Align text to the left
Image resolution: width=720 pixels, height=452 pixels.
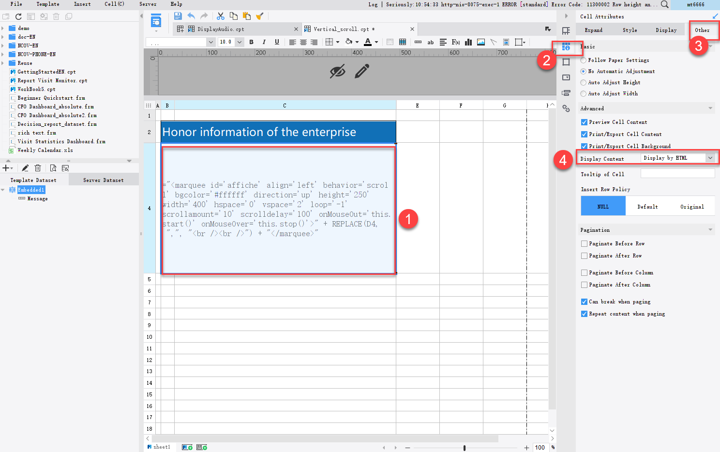(292, 42)
